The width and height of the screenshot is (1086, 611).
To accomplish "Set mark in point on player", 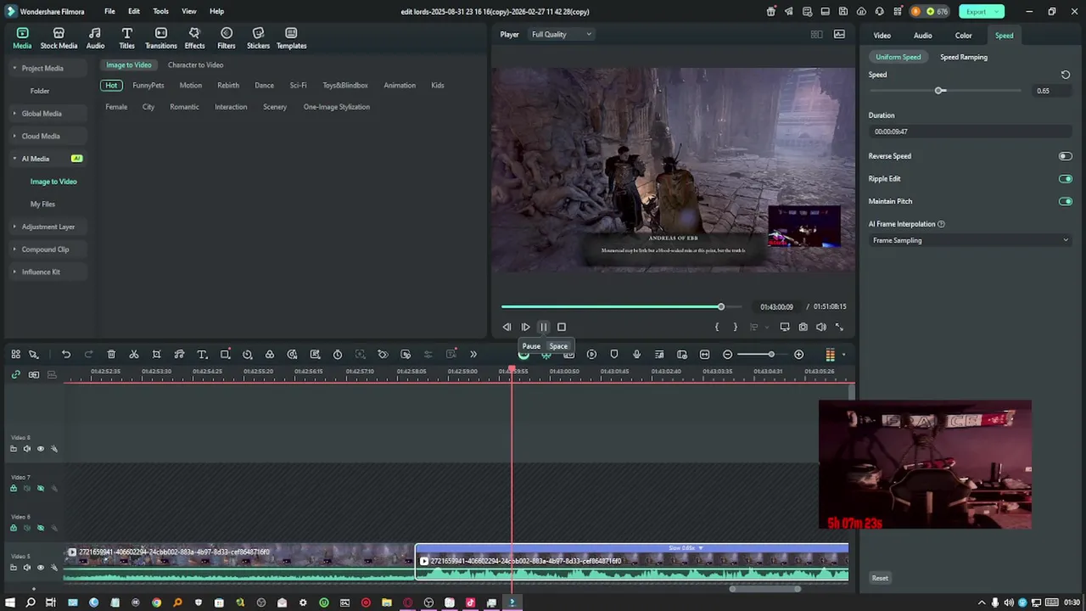I will [x=717, y=327].
